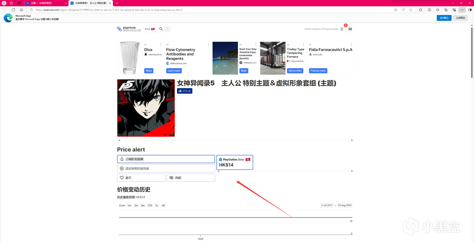Screen dimensions: 474x242
Task: Refresh the current page
Action: coord(13,10)
